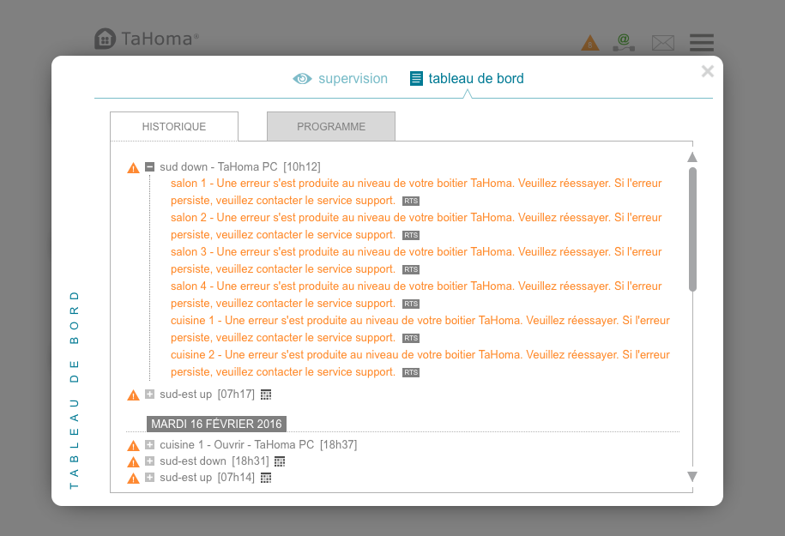Expand the sud-est down [18h31] entry
This screenshot has width=785, height=536.
[149, 461]
